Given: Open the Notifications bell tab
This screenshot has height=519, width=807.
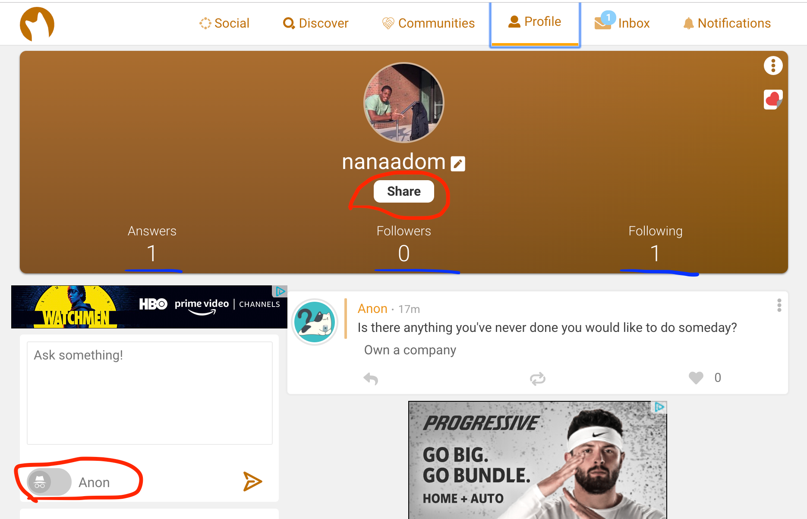Looking at the screenshot, I should pos(727,23).
